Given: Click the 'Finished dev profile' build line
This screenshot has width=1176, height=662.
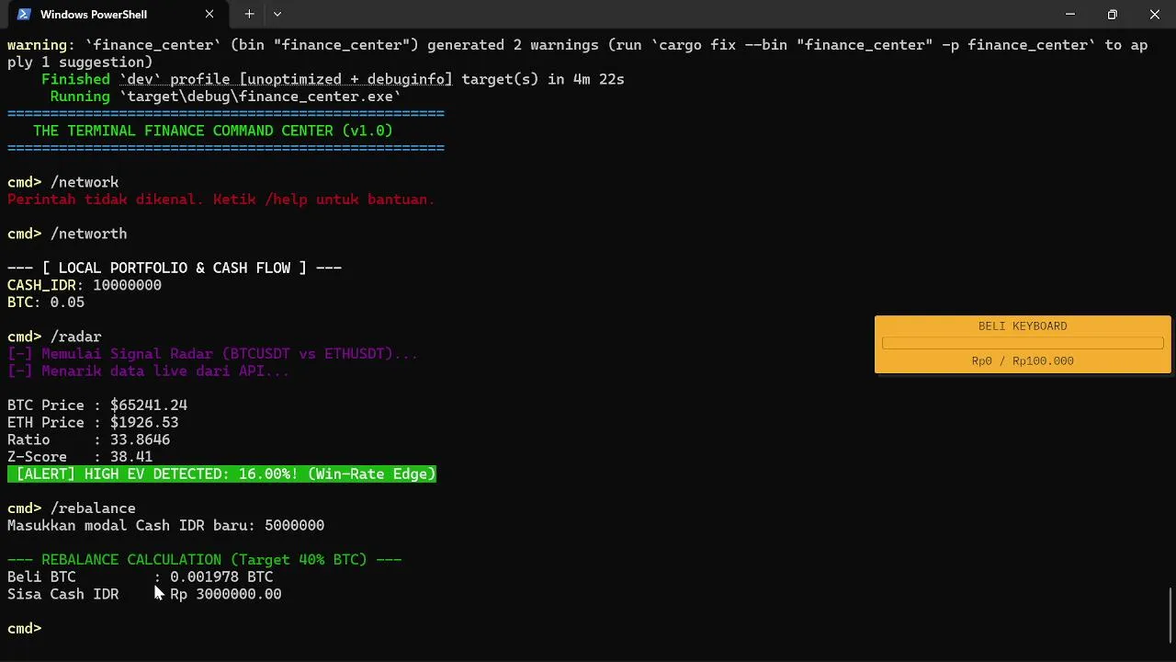Looking at the screenshot, I should point(333,79).
